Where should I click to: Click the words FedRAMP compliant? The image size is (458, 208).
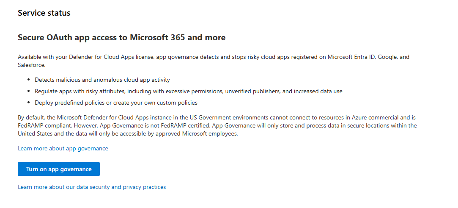[40, 126]
